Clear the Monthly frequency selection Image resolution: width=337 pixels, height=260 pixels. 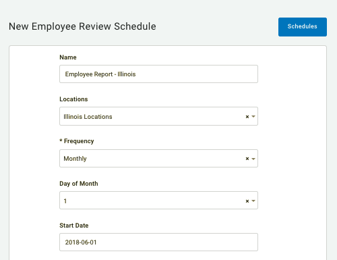coord(247,159)
